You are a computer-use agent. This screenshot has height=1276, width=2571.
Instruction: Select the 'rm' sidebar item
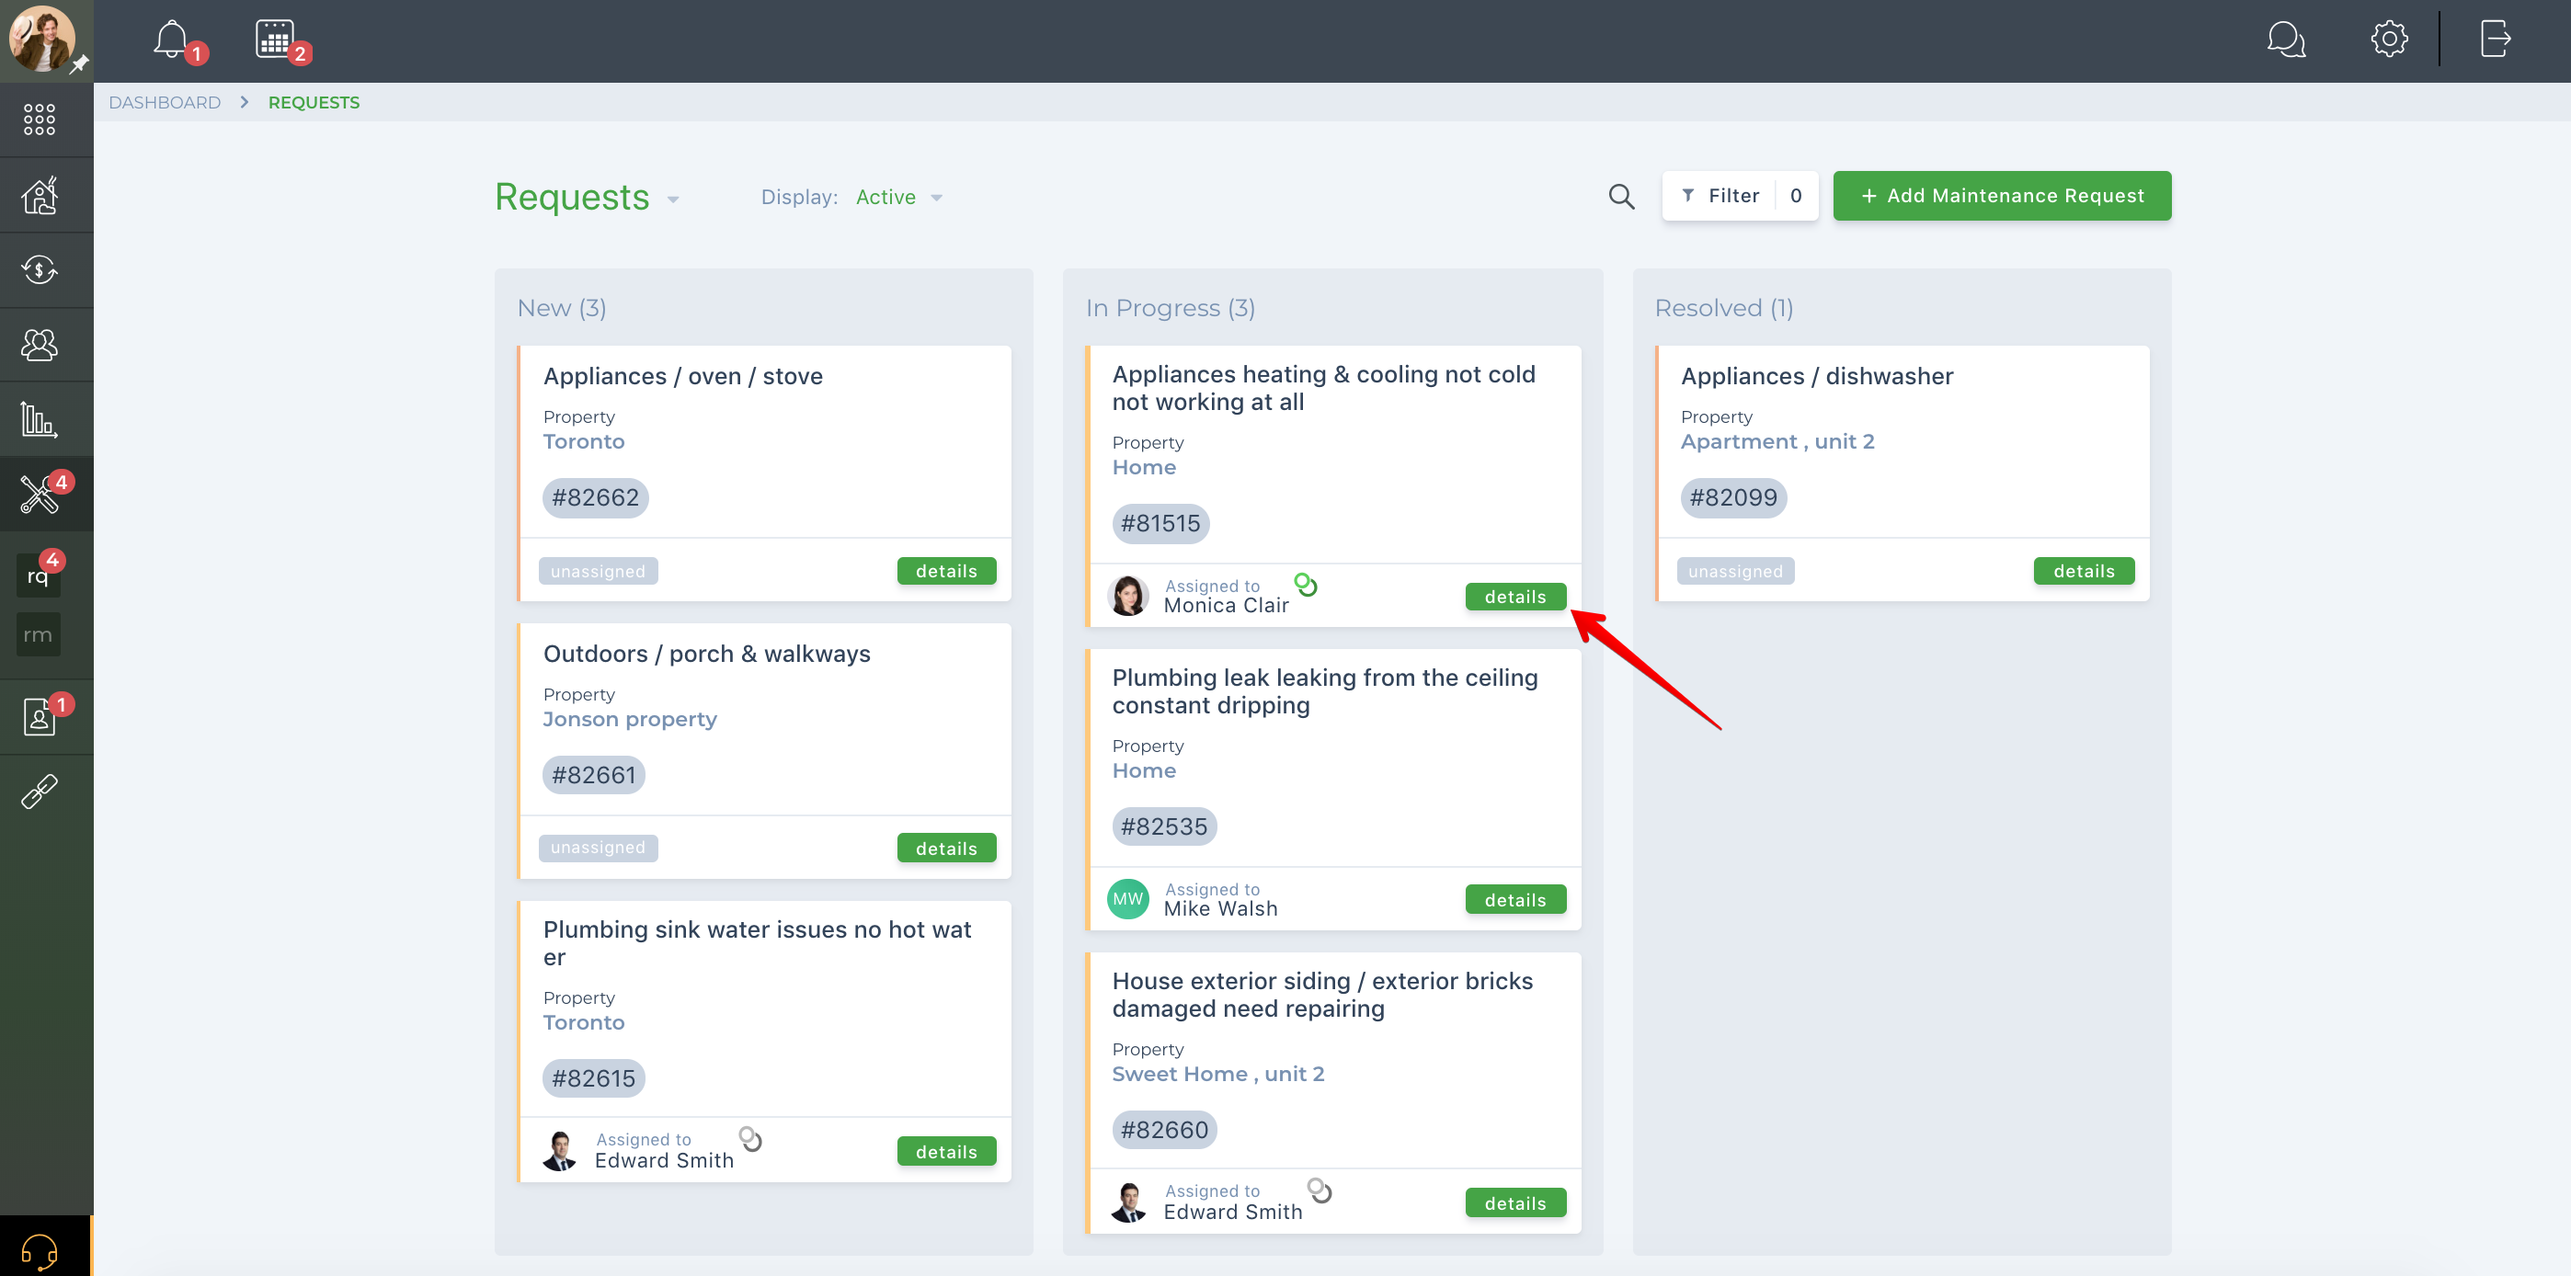pos(38,634)
